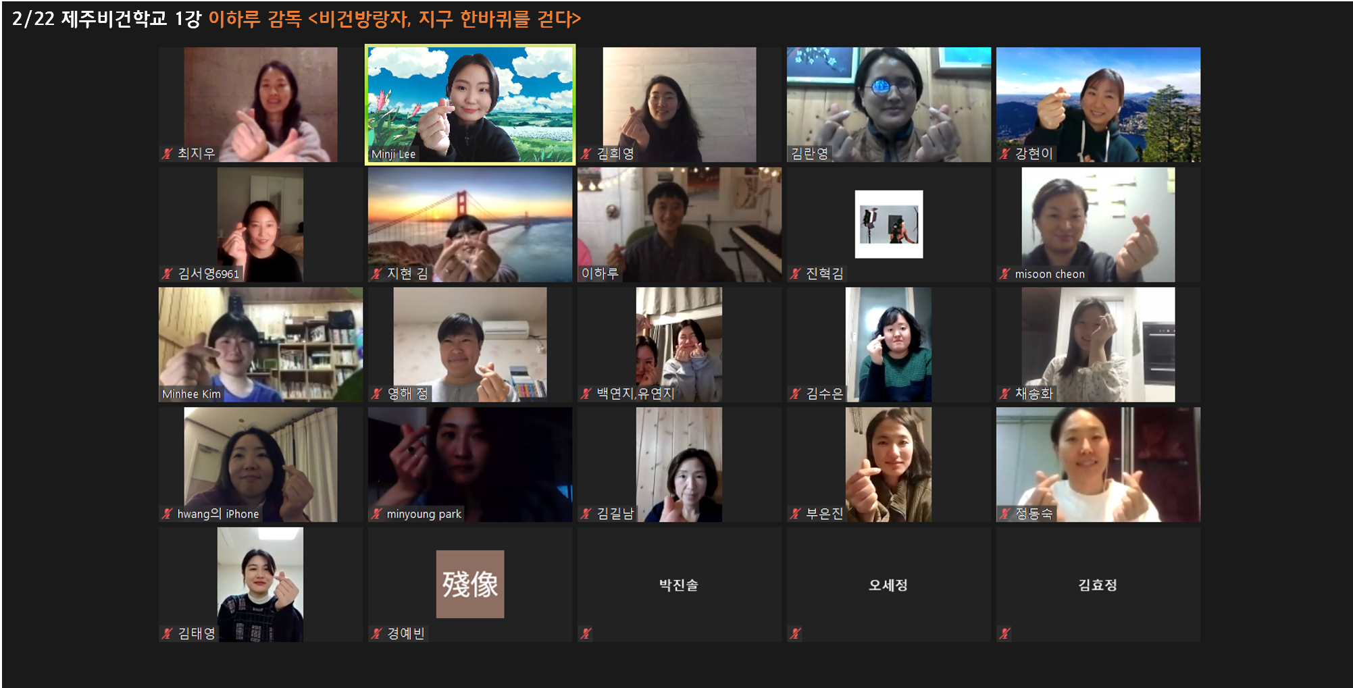Image resolution: width=1353 pixels, height=688 pixels.
Task: Click 경예빈's 殘像 profile image
Action: (470, 584)
